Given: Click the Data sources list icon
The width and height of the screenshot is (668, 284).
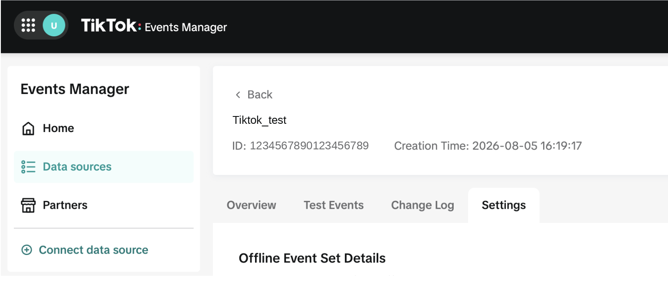Looking at the screenshot, I should pyautogui.click(x=28, y=167).
